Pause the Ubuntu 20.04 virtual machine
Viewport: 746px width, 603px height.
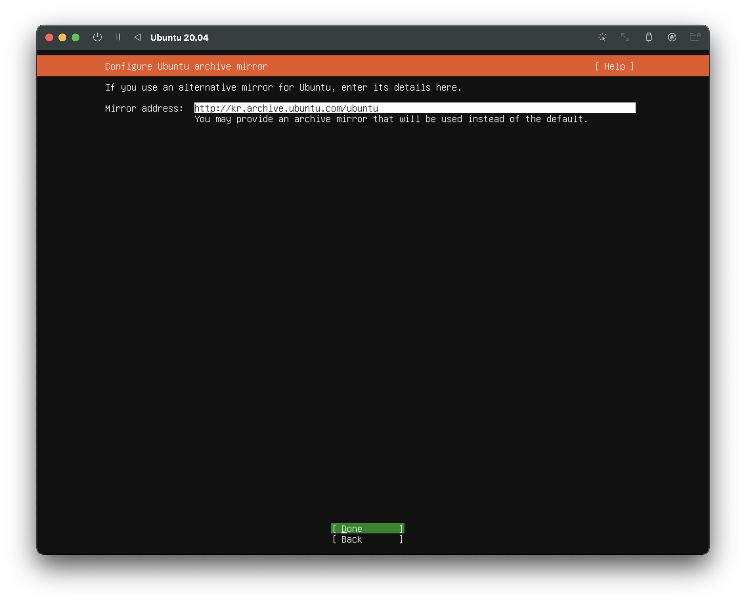pos(118,37)
